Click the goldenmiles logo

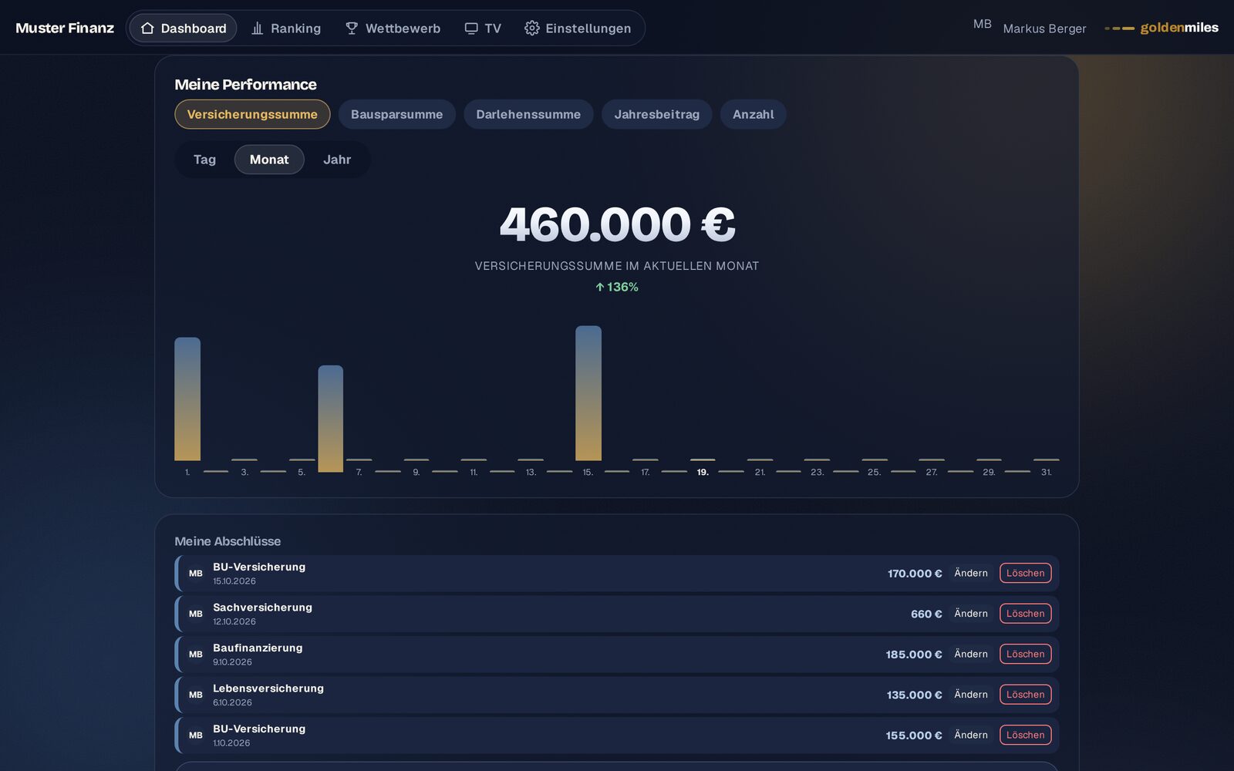point(1162,28)
